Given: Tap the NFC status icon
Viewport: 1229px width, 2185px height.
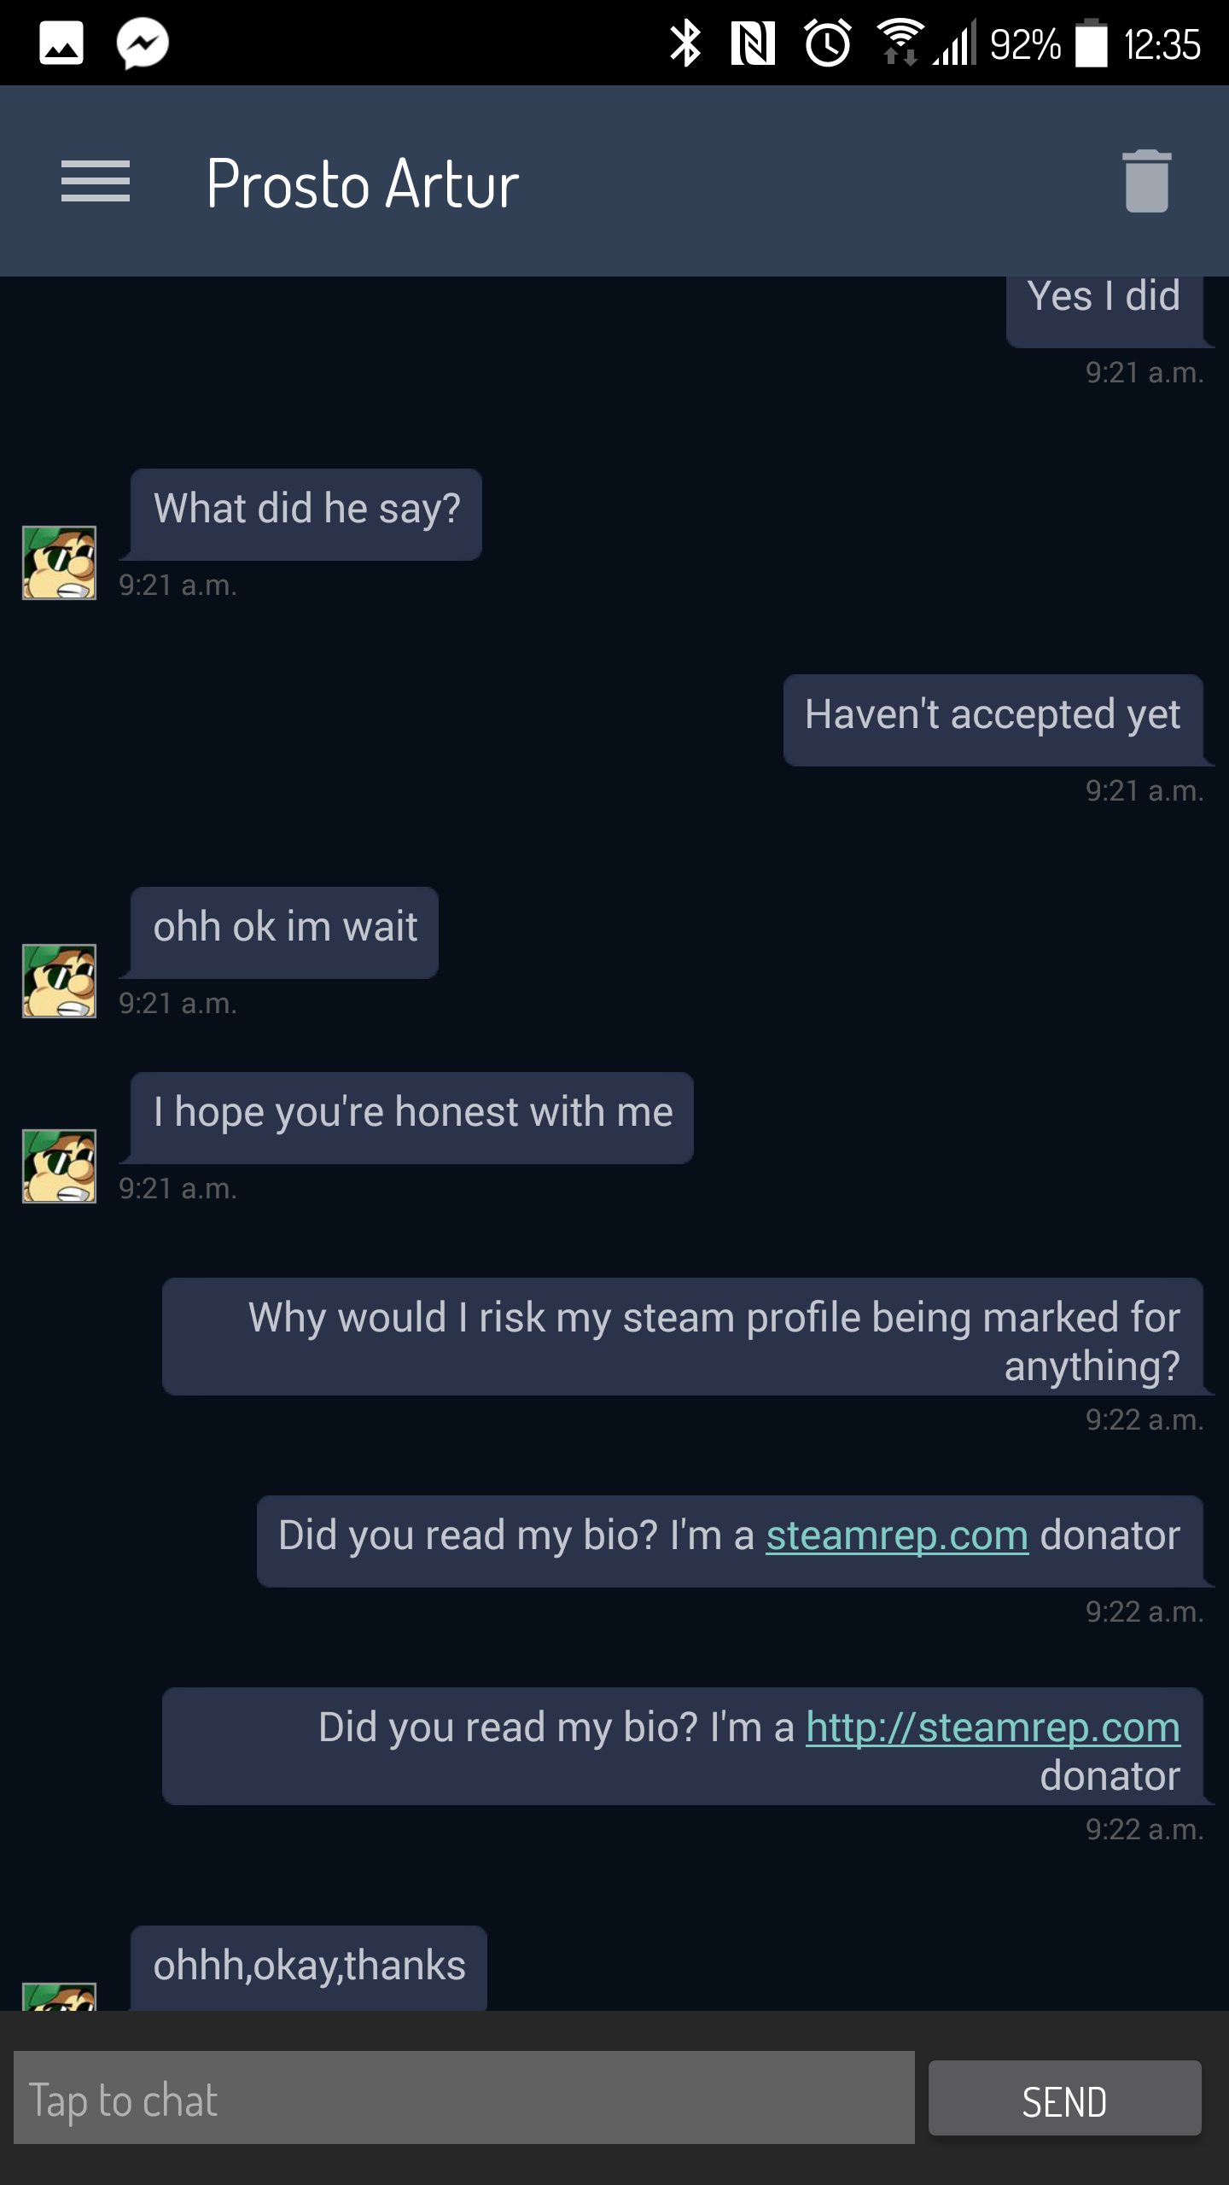Looking at the screenshot, I should click(753, 44).
